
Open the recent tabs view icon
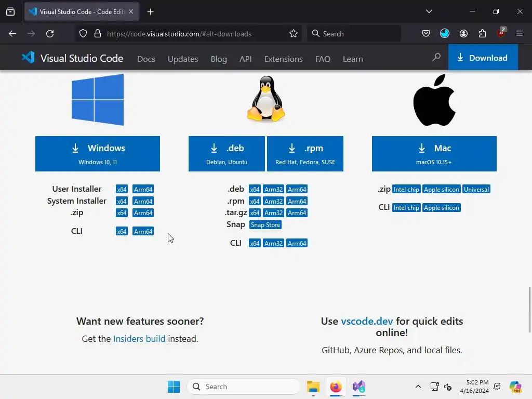click(10, 12)
